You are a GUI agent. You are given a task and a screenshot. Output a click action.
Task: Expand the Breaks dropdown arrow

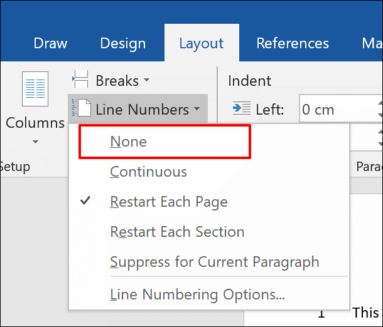146,80
